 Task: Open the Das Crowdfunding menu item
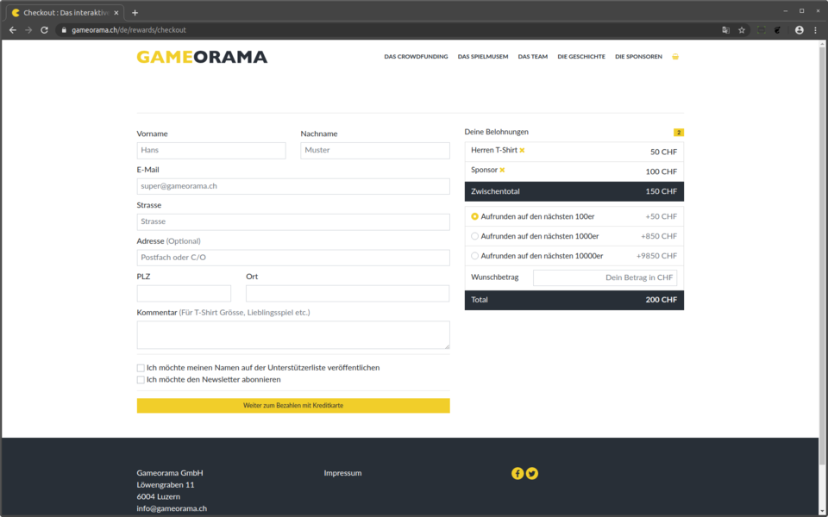[416, 57]
